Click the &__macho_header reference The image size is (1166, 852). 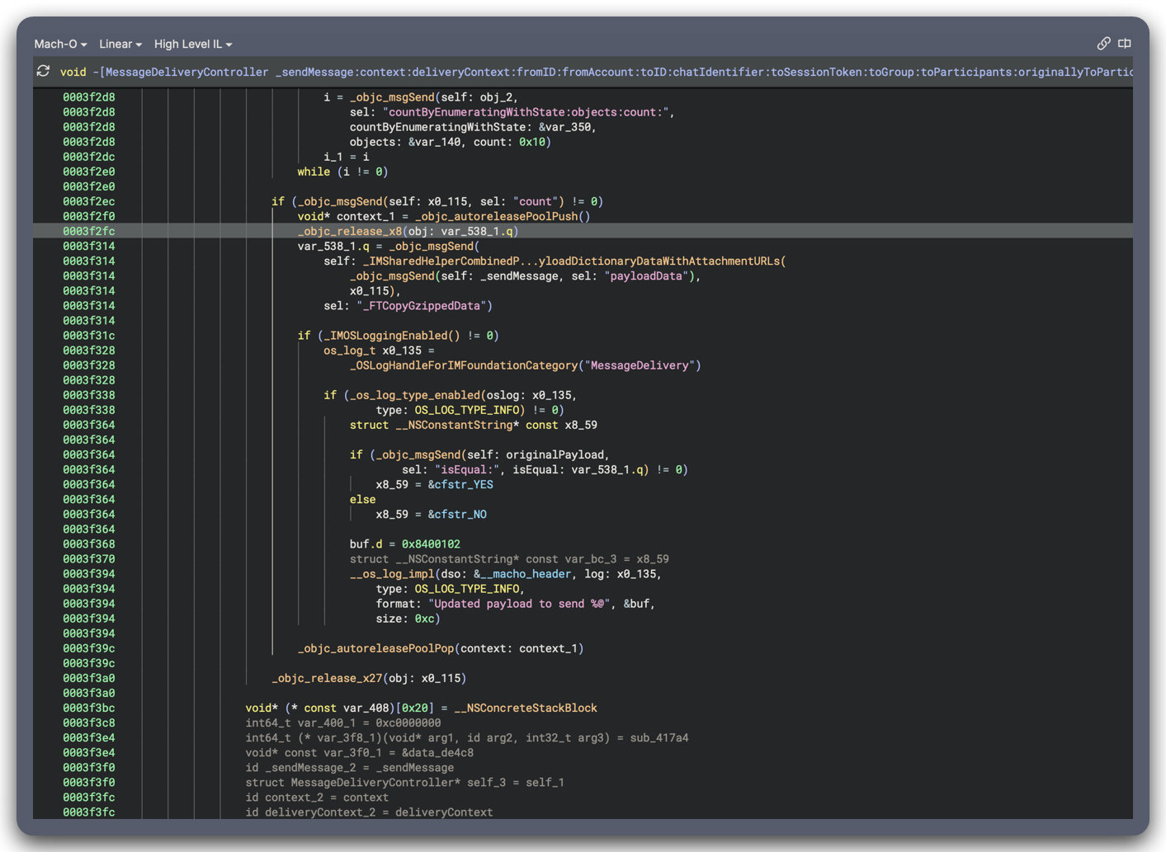pos(522,574)
